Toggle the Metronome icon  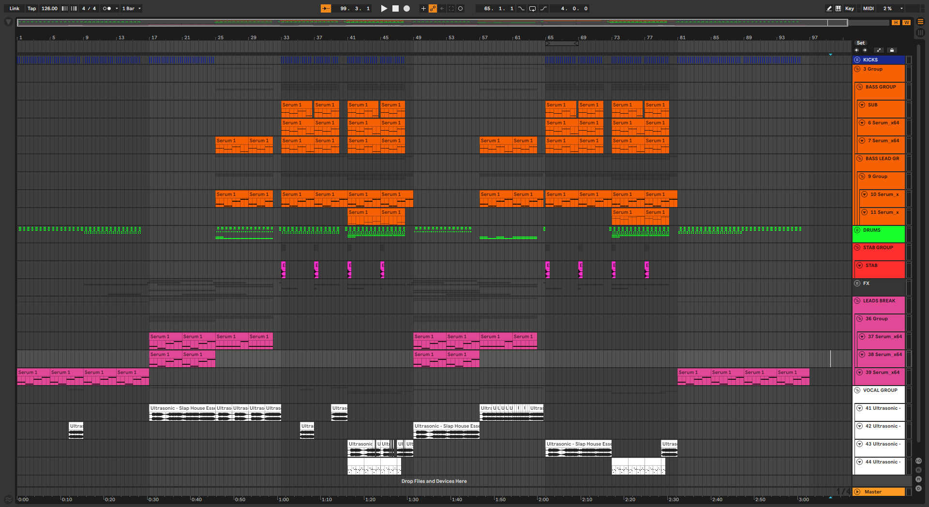click(107, 8)
